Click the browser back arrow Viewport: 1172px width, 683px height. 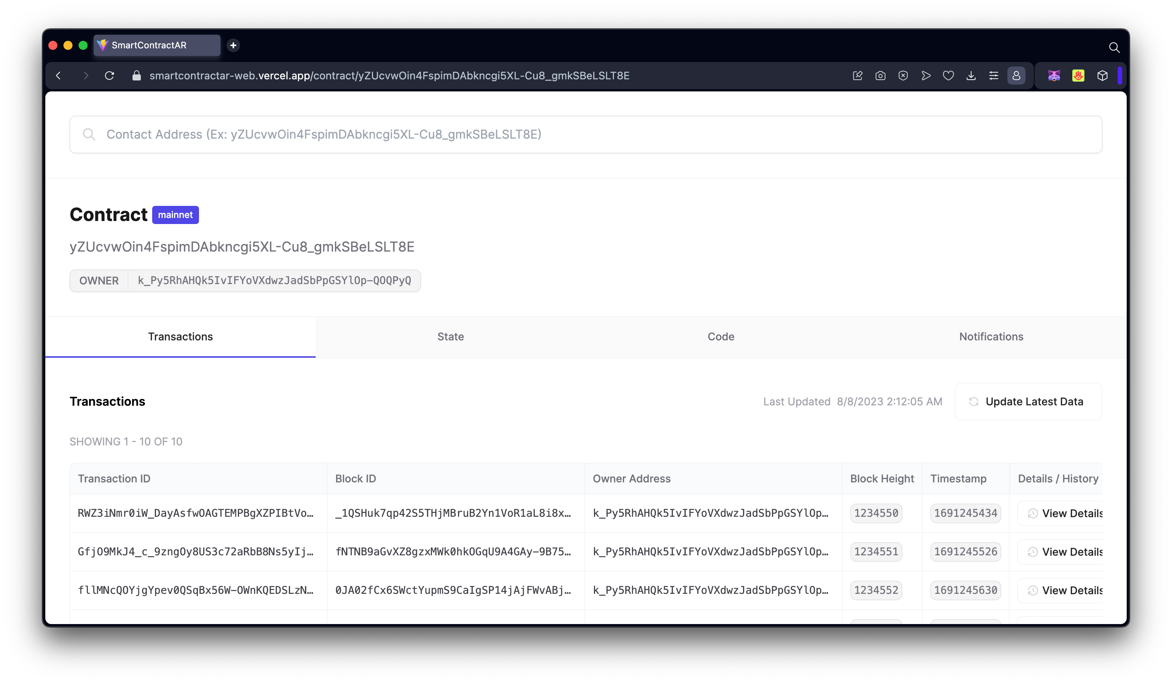coord(59,76)
